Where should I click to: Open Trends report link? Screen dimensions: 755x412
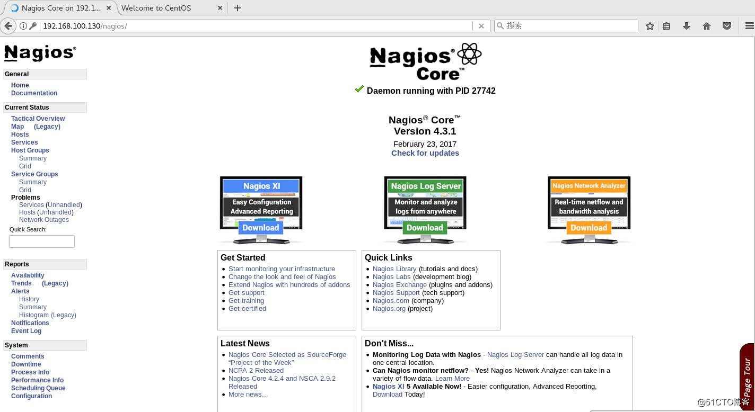tap(21, 283)
